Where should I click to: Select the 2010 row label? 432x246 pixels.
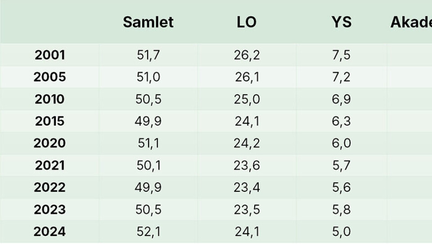pyautogui.click(x=49, y=99)
